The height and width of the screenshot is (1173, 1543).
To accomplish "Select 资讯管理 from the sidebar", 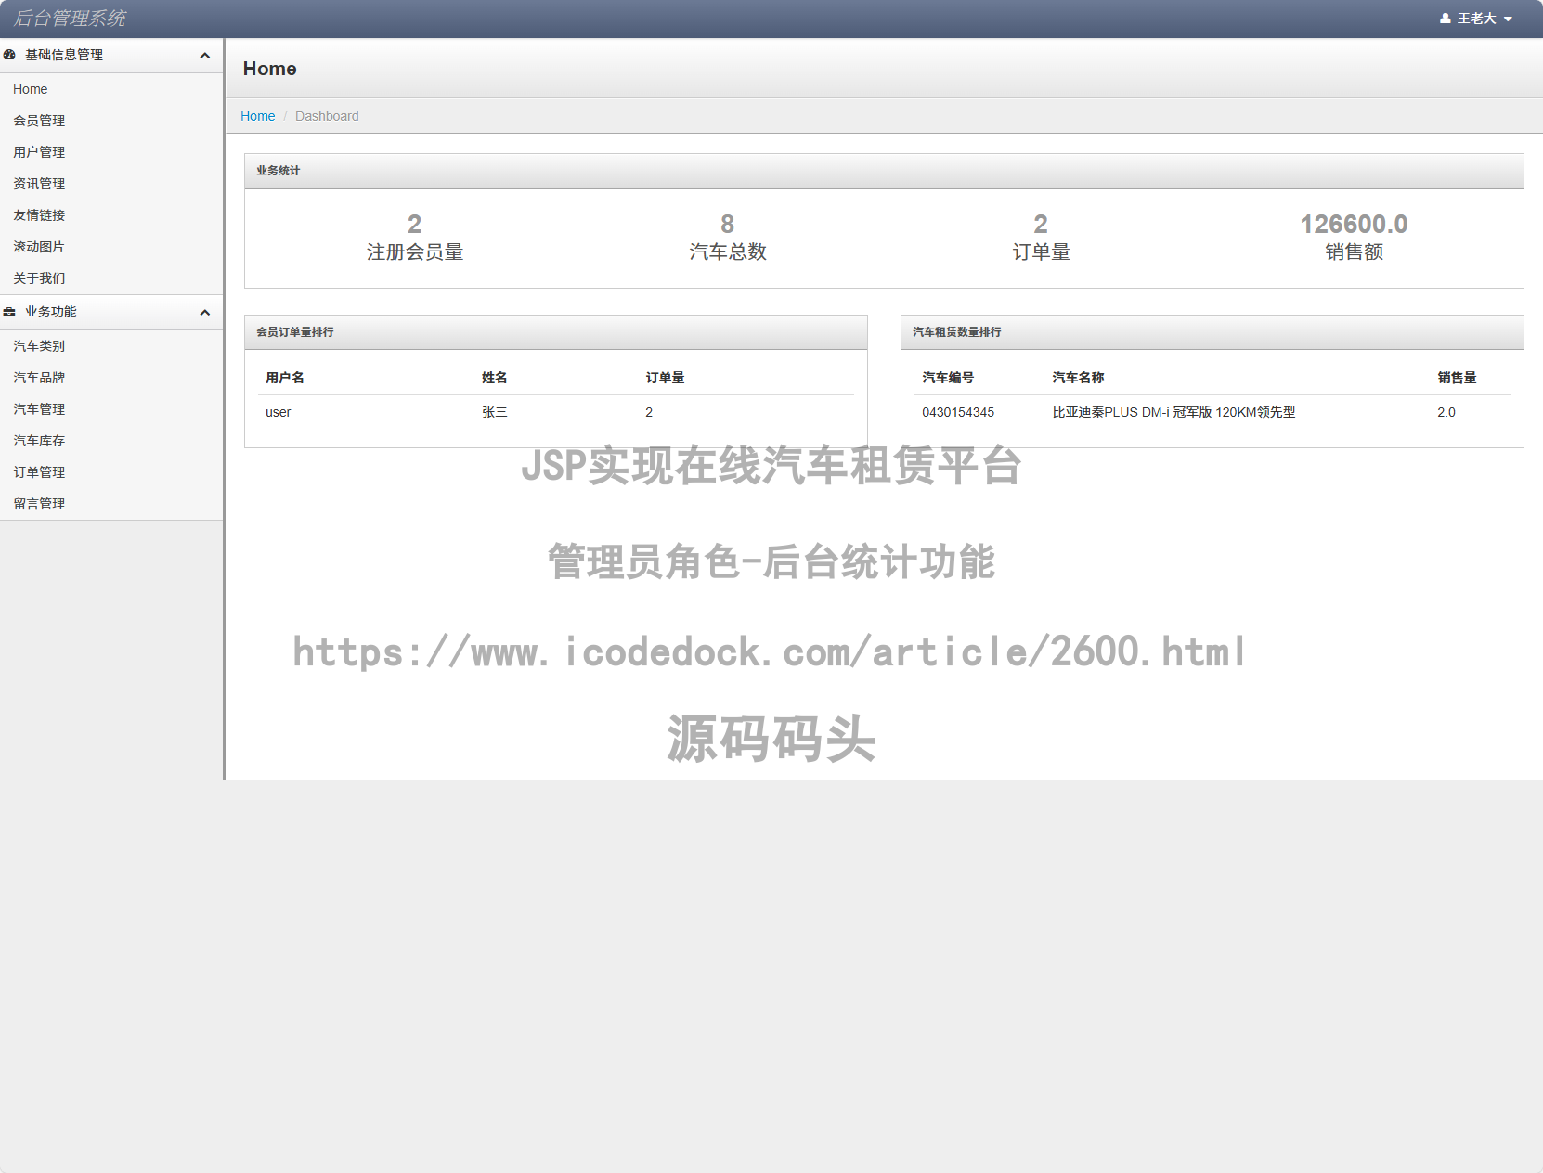I will [x=39, y=184].
